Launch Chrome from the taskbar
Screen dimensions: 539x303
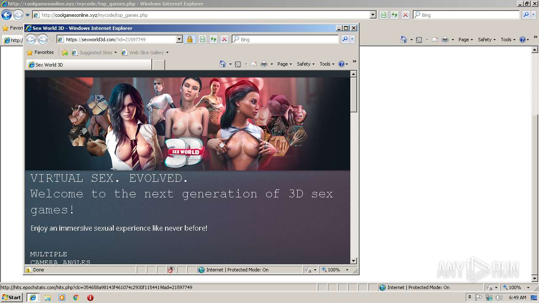[76, 298]
